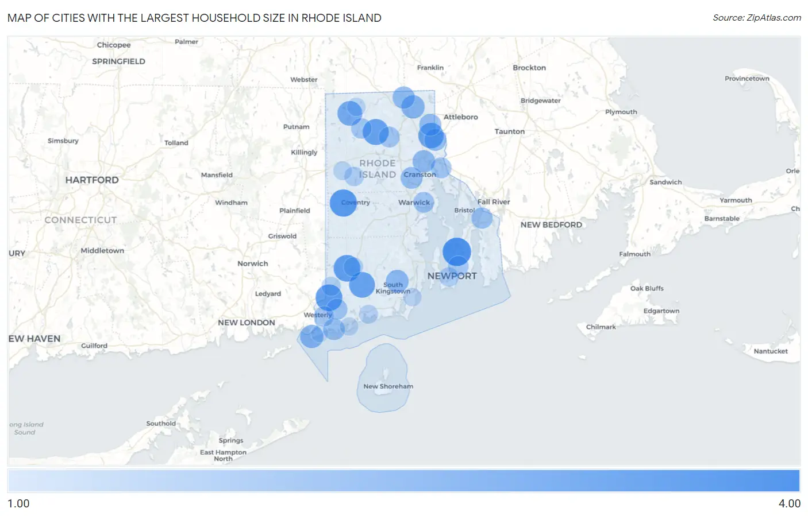Click the RHODE ISLAND state label

pyautogui.click(x=378, y=169)
